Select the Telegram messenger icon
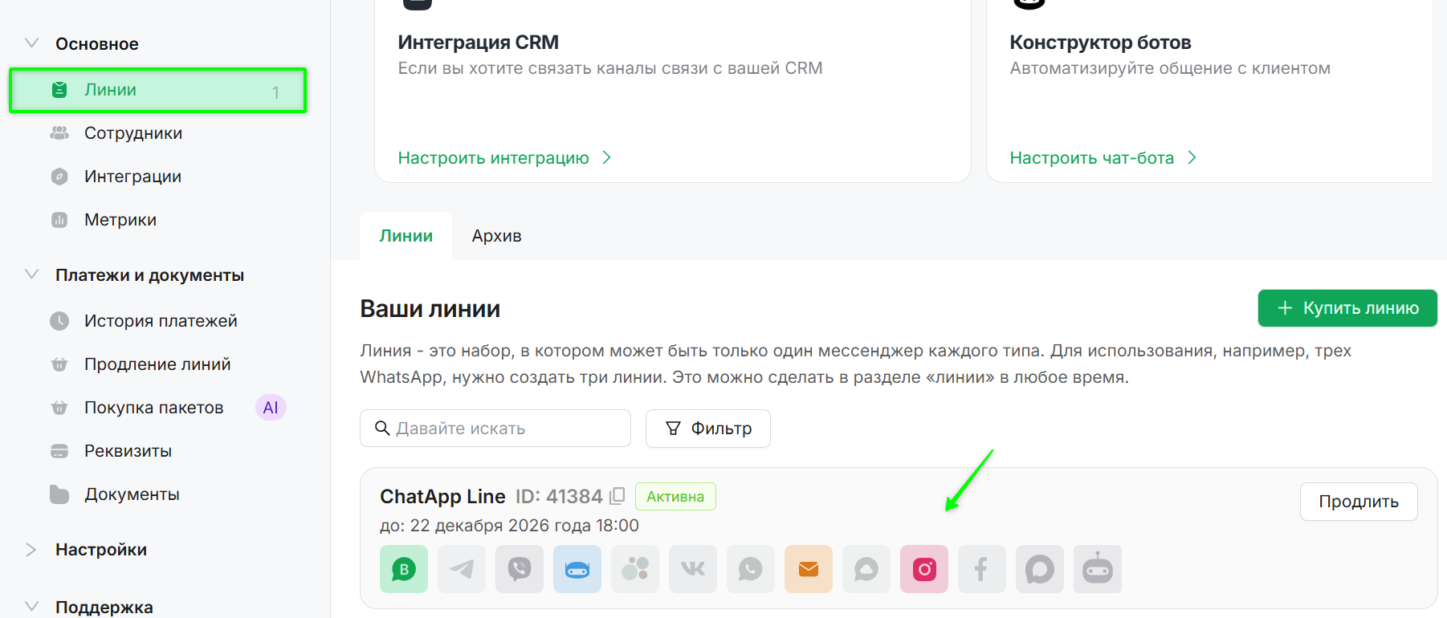1447x618 pixels. tap(462, 569)
